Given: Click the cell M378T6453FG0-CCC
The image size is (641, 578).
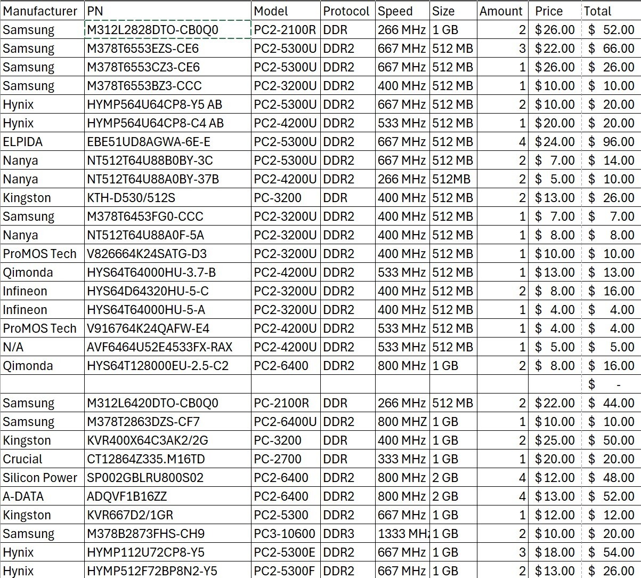Looking at the screenshot, I should [x=168, y=216].
